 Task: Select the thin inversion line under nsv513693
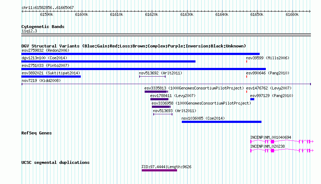pyautogui.click(x=163, y=114)
